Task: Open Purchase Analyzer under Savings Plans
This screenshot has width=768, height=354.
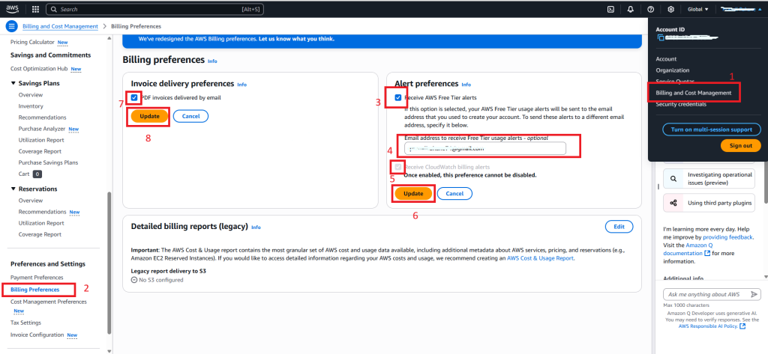Action: click(x=42, y=129)
